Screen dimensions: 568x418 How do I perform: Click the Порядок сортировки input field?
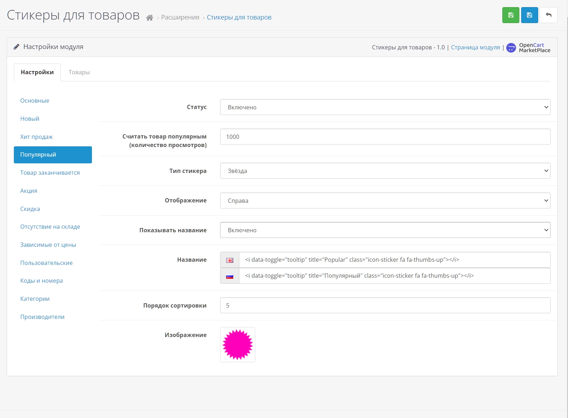pos(385,305)
